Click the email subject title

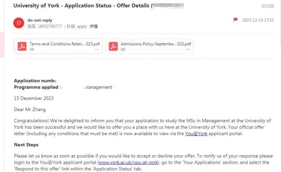pyautogui.click(x=82, y=6)
